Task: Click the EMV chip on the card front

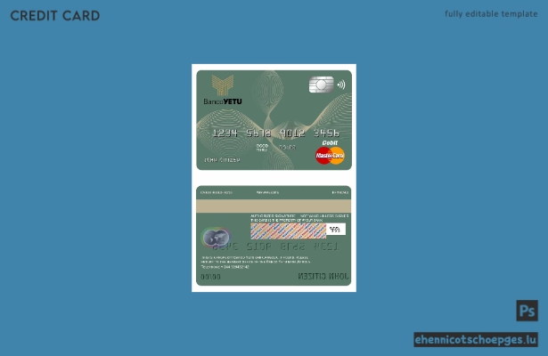Action: (321, 85)
